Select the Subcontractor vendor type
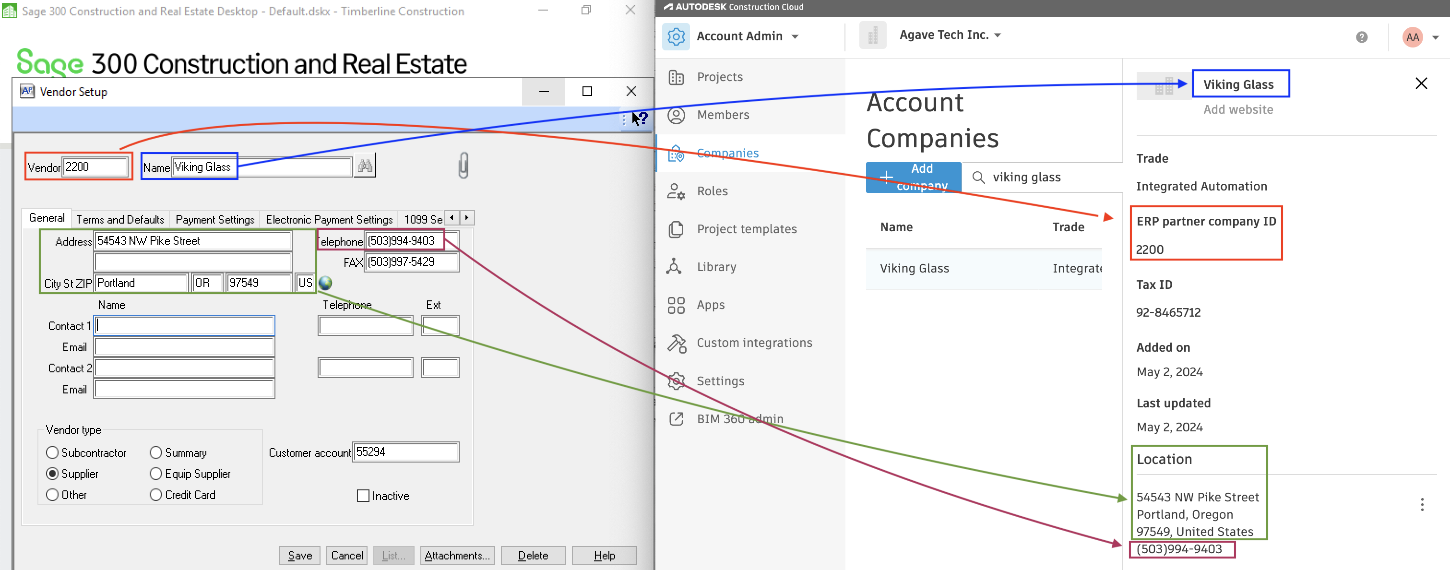Screen dimensions: 1450x570 coord(52,452)
